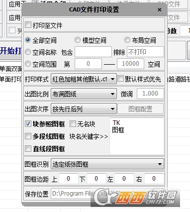
Task: Click the 排除 field showing 不打印
Action: pos(145,52)
